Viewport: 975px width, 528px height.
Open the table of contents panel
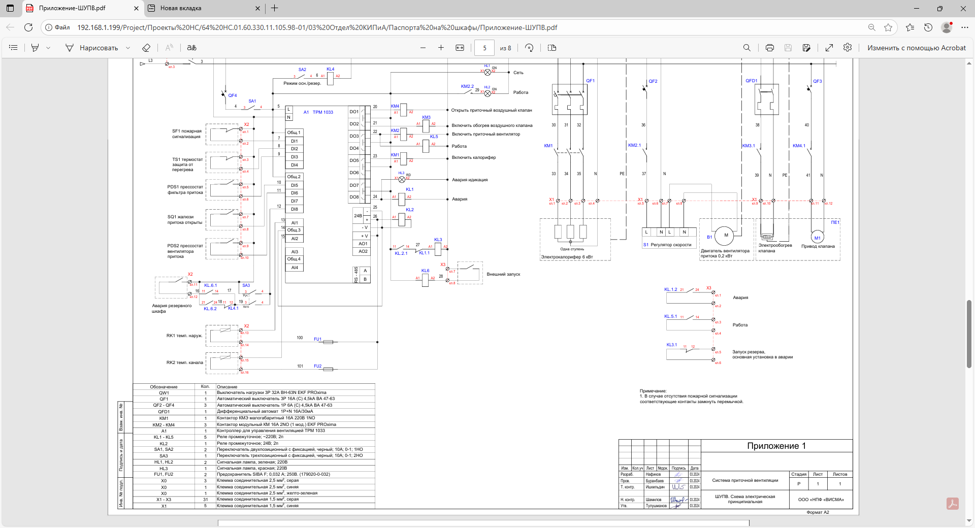tap(14, 48)
